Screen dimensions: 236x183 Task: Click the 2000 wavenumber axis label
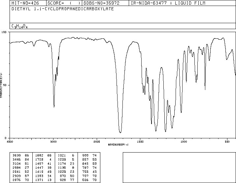97,142
